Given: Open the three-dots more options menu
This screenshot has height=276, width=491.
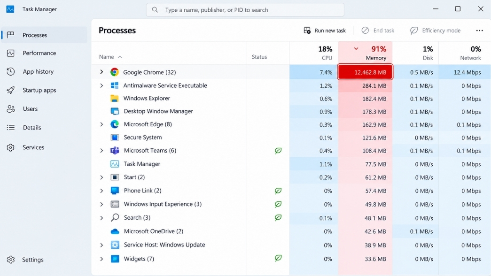Looking at the screenshot, I should point(479,31).
